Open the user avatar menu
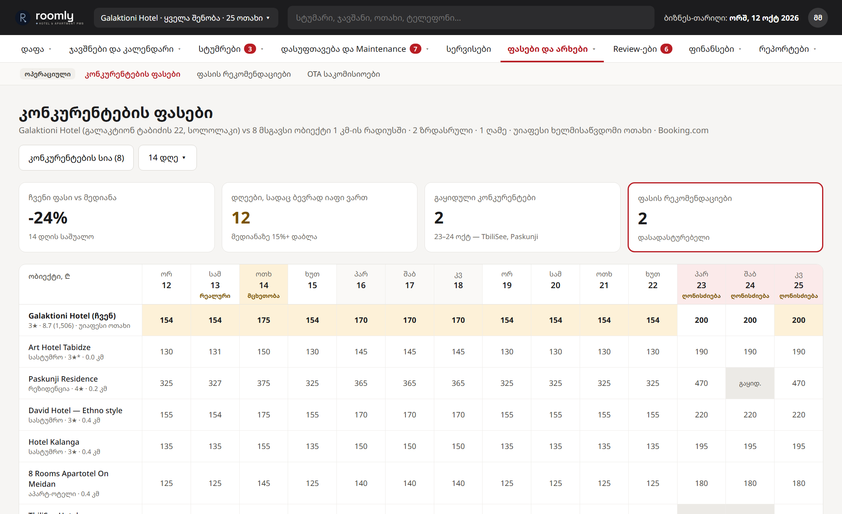842x514 pixels. tap(818, 18)
